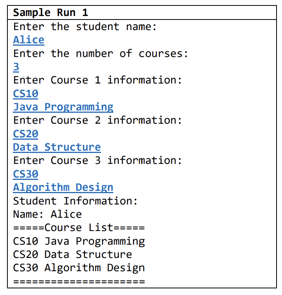The image size is (282, 295).
Task: Click the 'CS30 Algorithm Design' output line
Action: point(79,268)
